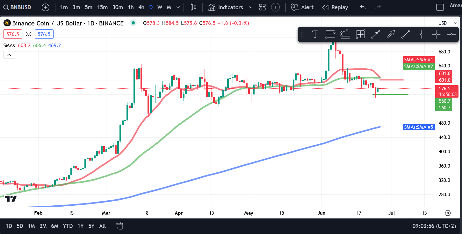Screen dimensions: 462x234
Task: Select the Cross line tool
Action: 436,34
